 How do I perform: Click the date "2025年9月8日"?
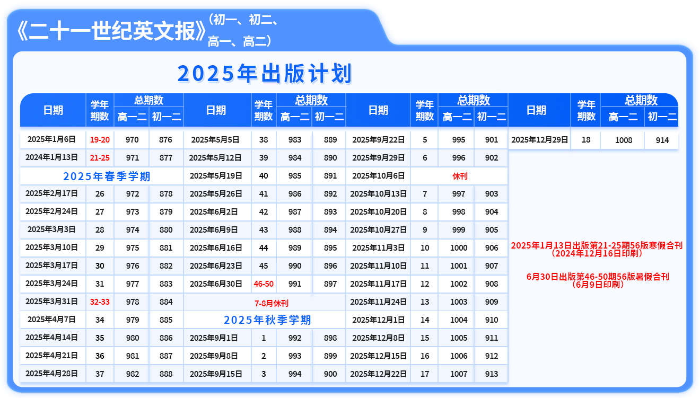click(x=215, y=356)
